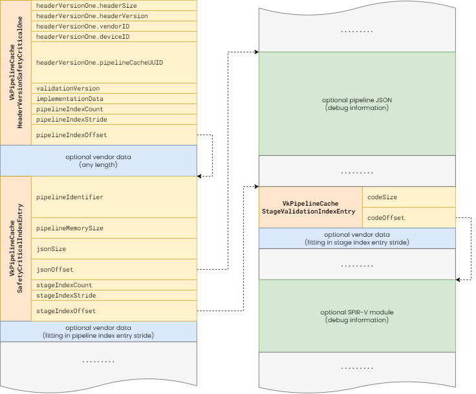Viewport: 476px width, 394px height.
Task: Select the codeOffset field
Action: [409, 217]
